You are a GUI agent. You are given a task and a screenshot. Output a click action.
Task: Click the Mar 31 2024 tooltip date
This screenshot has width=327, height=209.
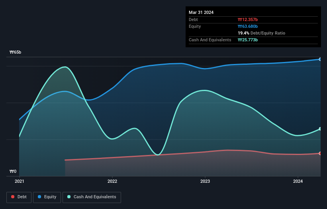tap(201, 12)
